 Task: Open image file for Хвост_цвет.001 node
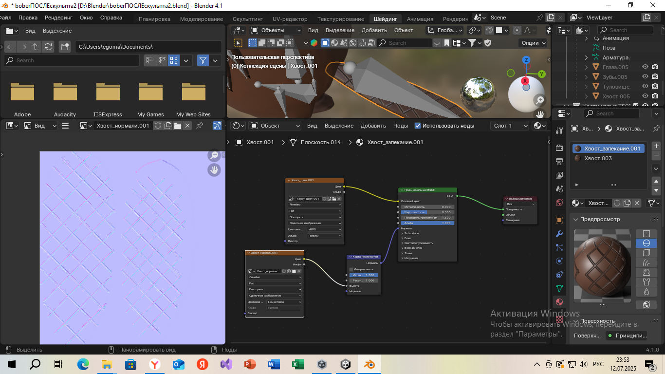point(334,199)
